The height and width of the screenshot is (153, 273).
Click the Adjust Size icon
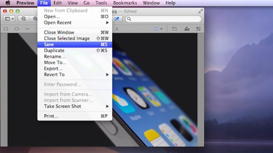tap(199, 29)
